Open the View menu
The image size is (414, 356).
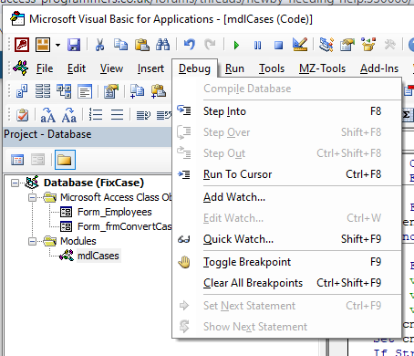[111, 68]
